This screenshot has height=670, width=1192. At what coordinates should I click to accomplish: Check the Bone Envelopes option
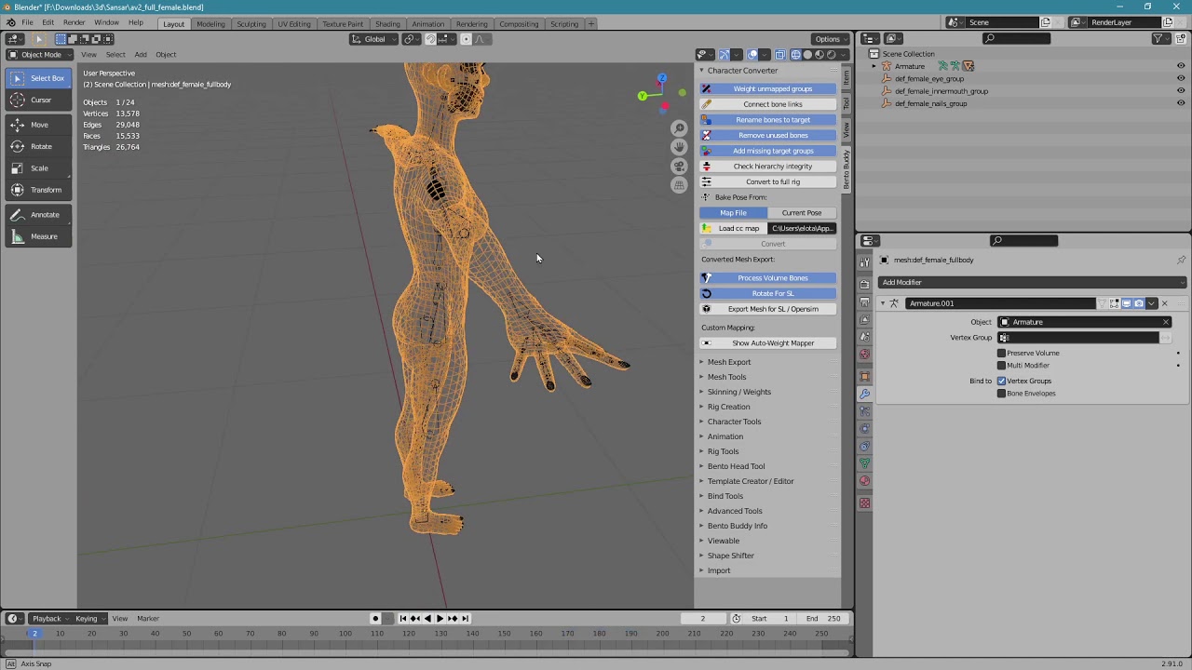tap(1002, 394)
